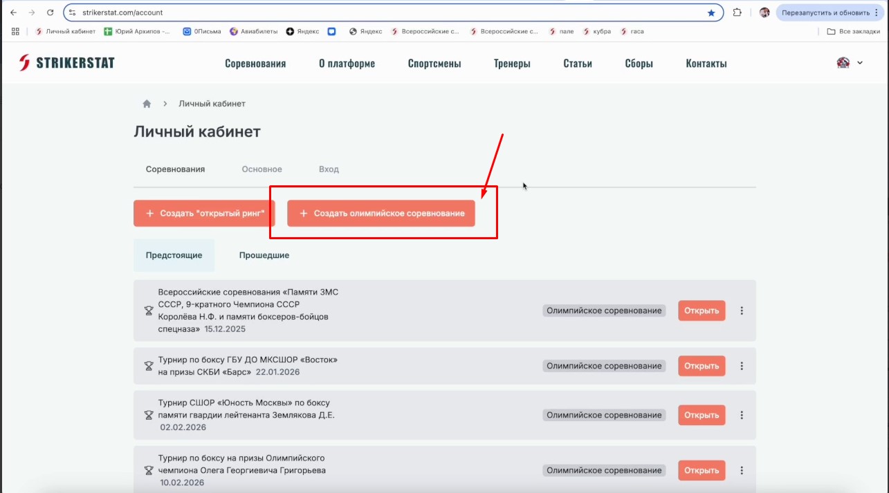Open the apps grid in bookmarks bar
This screenshot has height=493, width=889.
tap(15, 31)
